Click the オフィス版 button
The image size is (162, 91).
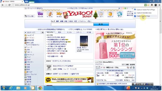click(30, 16)
